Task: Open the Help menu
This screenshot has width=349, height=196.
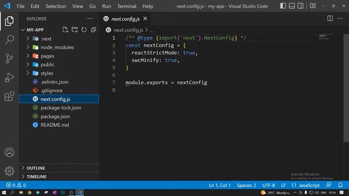Action: (x=148, y=6)
